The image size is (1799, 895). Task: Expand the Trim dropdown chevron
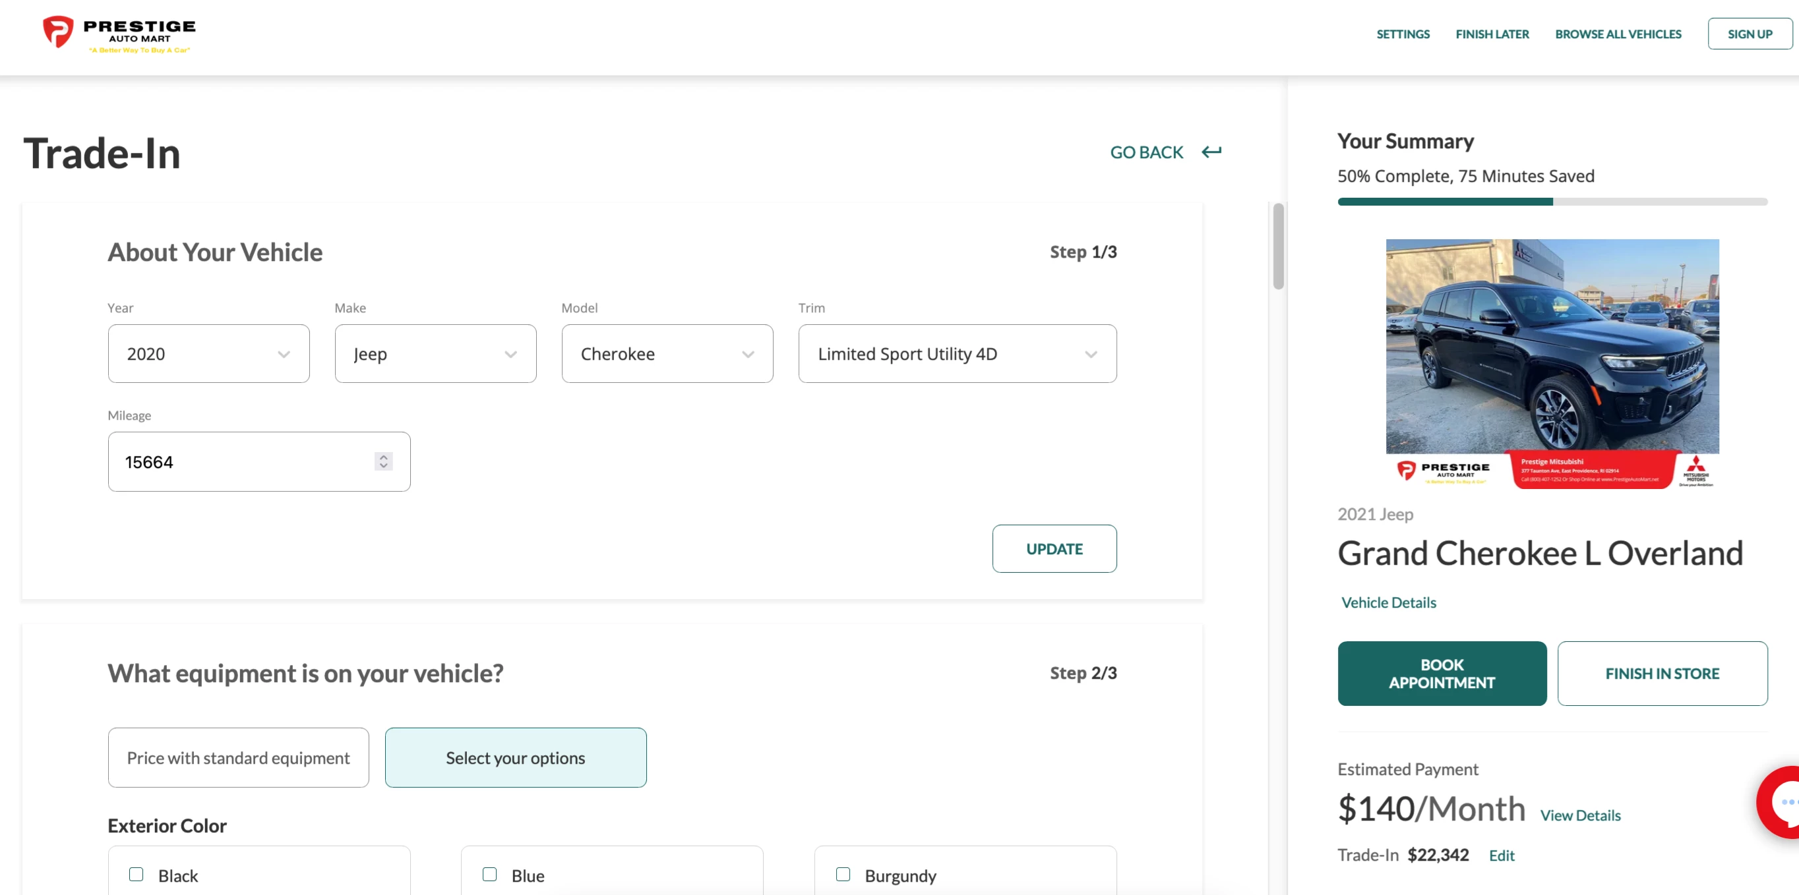point(1090,355)
